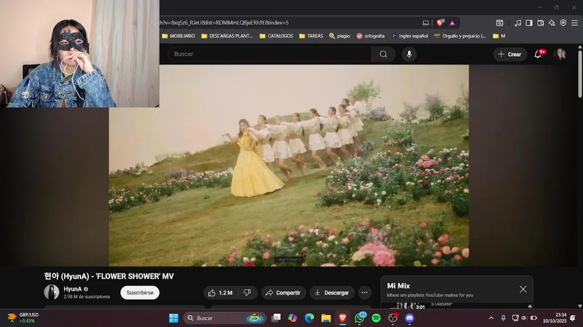583x327 pixels.
Task: Open Task View in the taskbar
Action: [x=276, y=318]
